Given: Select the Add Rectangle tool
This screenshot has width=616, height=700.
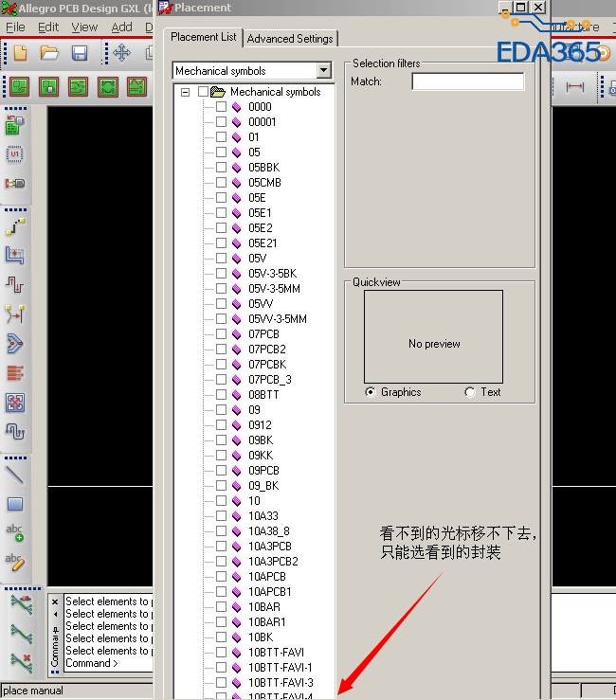Looking at the screenshot, I should 15,505.
